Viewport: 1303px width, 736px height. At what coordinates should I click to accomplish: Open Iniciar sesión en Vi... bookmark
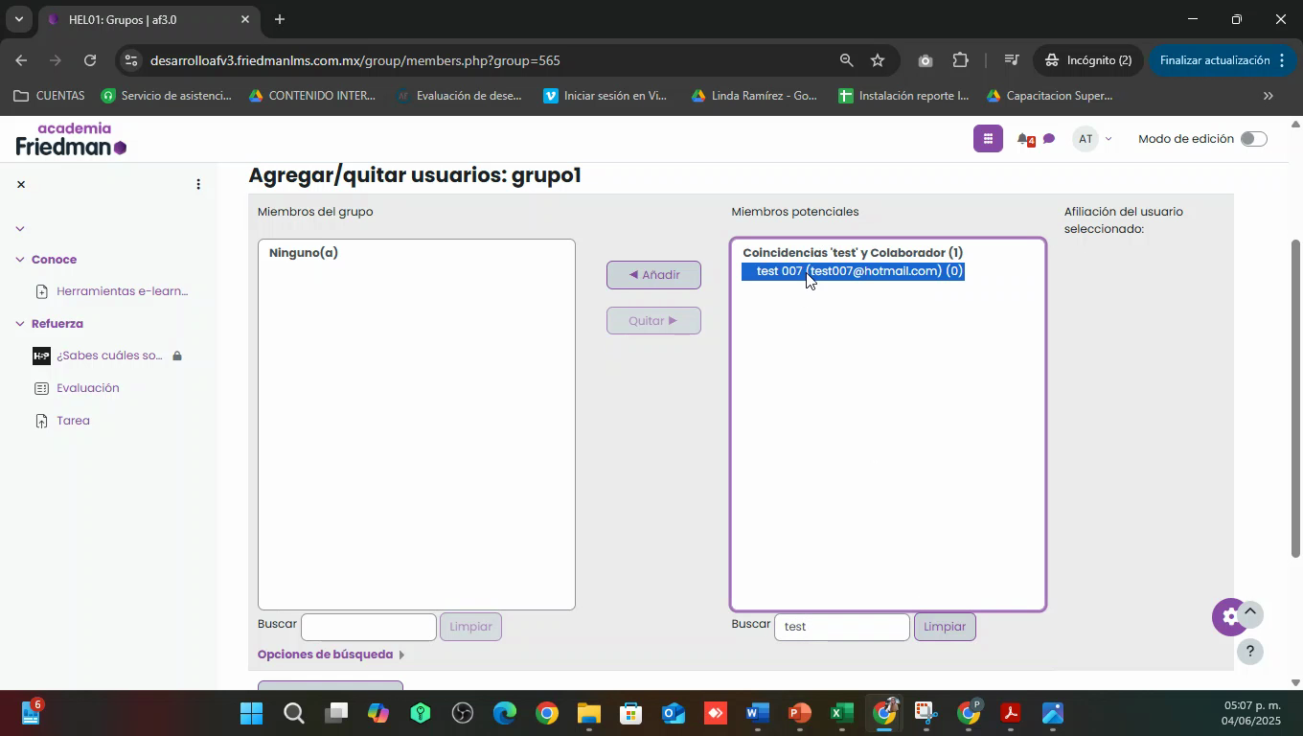[x=606, y=96]
